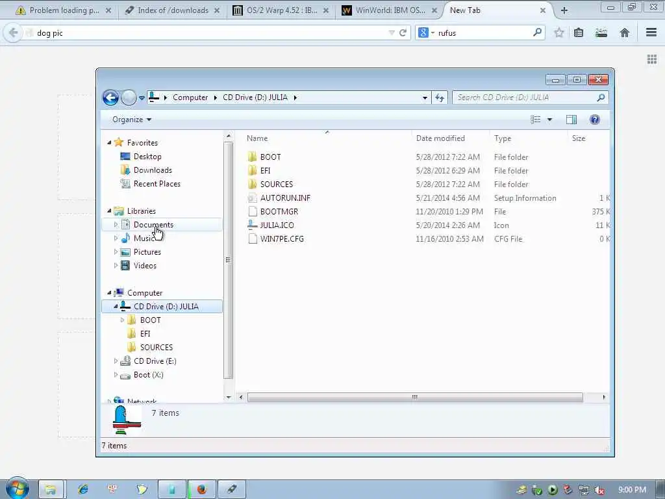Click search magnifier in Explorer
665x499 pixels.
pos(601,97)
